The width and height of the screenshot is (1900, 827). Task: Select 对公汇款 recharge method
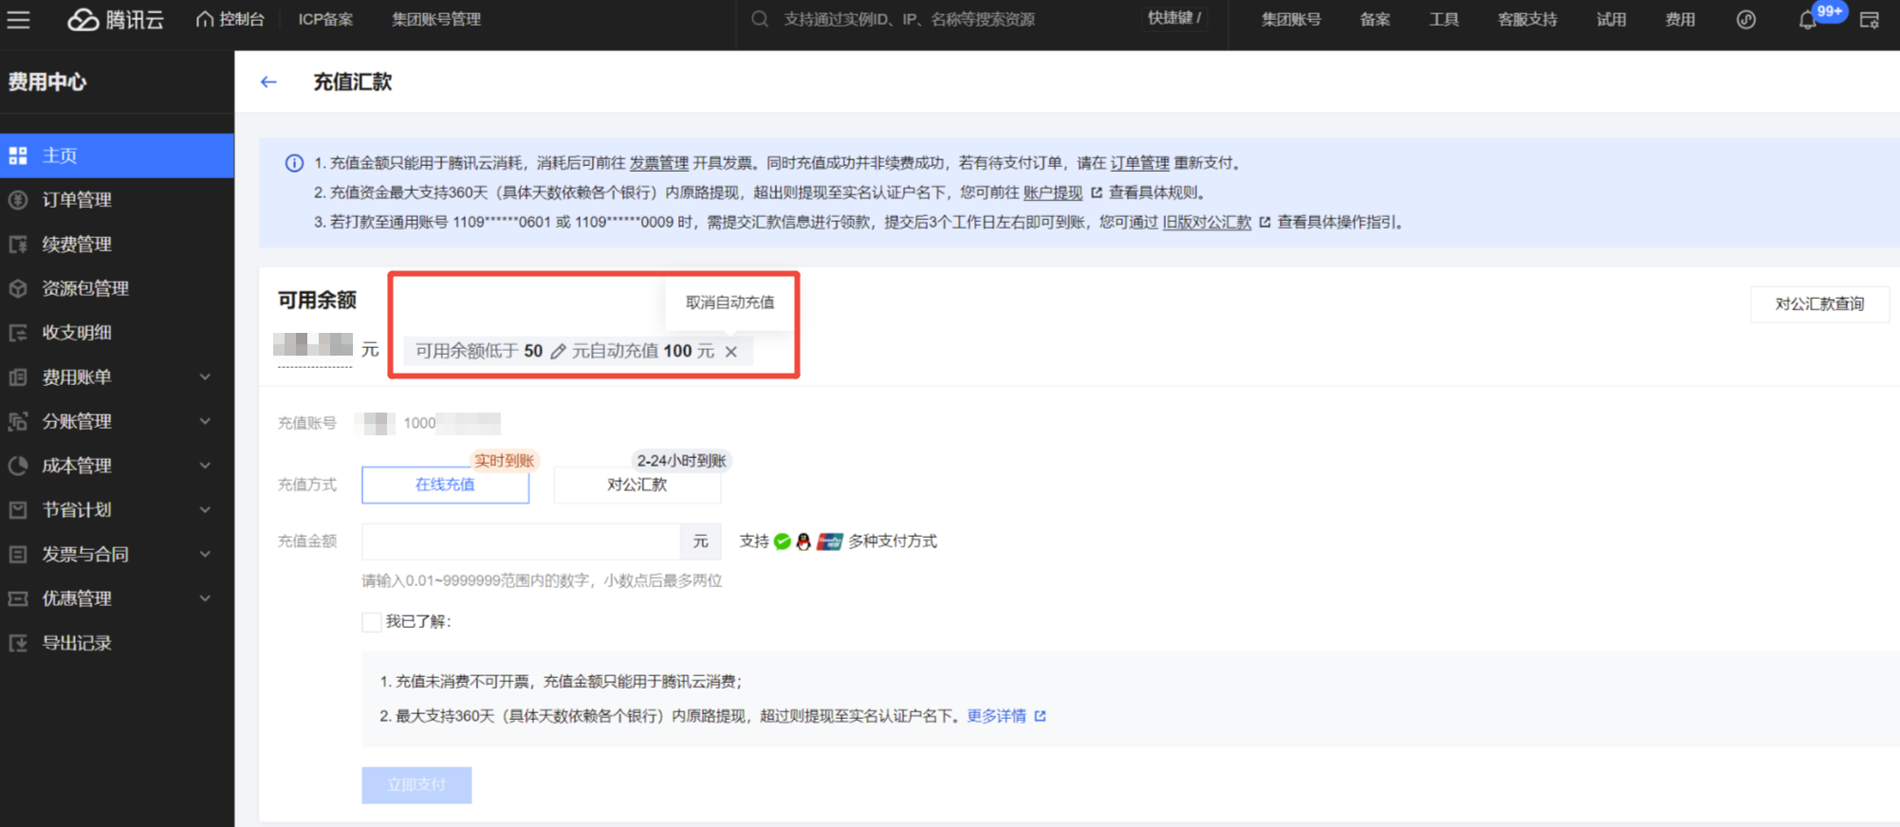pos(636,485)
